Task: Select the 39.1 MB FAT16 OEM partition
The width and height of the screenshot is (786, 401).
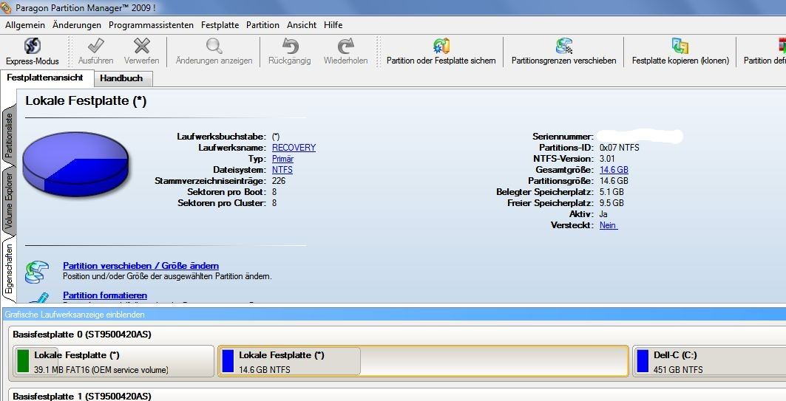Action: pyautogui.click(x=114, y=361)
